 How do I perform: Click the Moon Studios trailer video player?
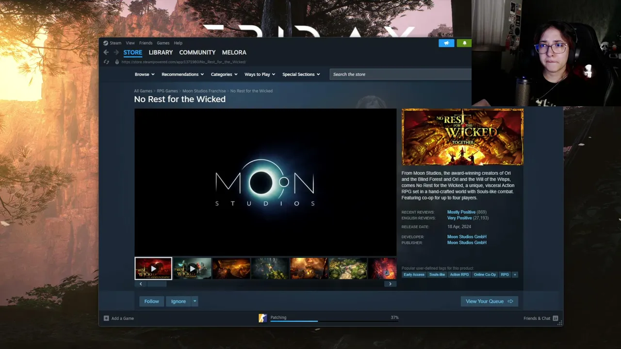pos(265,182)
